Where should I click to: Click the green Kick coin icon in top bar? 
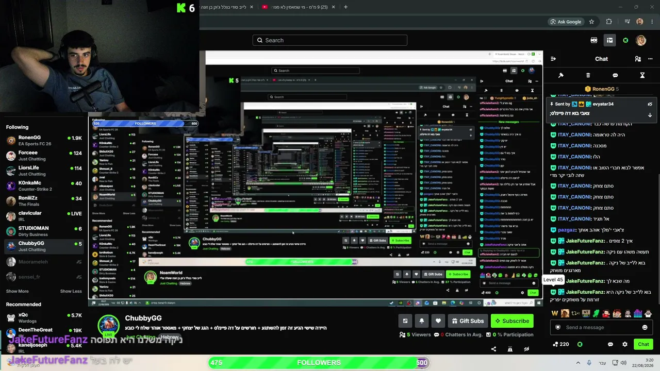[x=625, y=40]
